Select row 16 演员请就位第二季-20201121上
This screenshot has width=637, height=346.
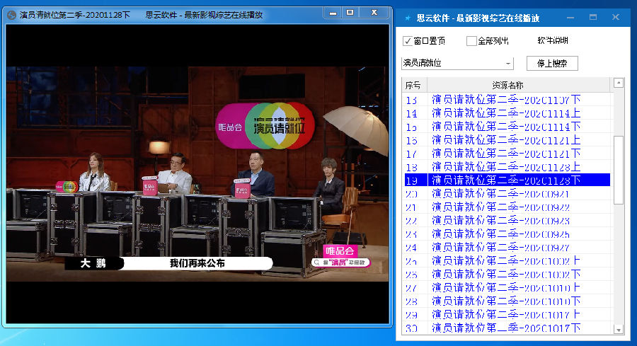[x=507, y=139]
